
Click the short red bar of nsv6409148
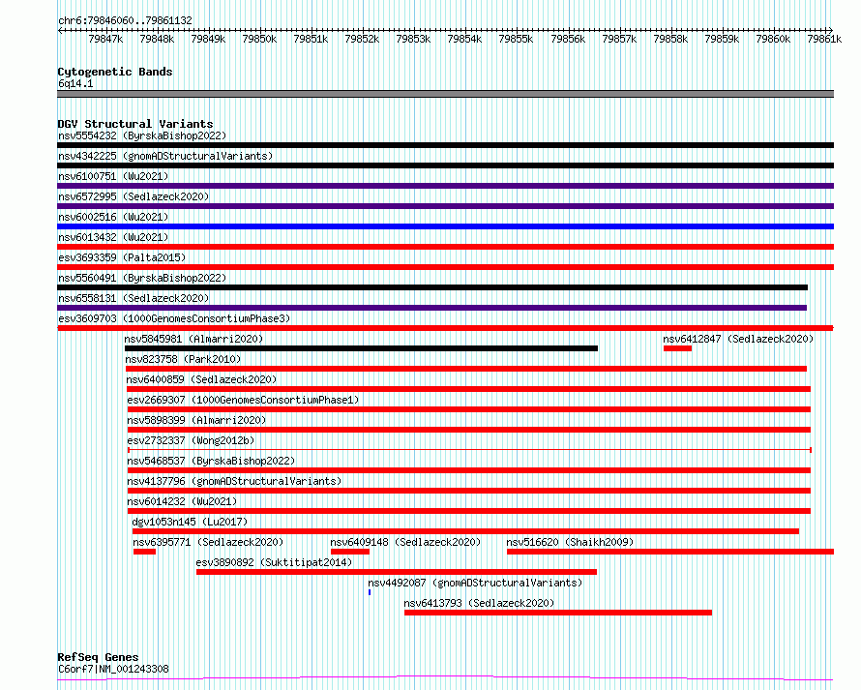pos(350,552)
